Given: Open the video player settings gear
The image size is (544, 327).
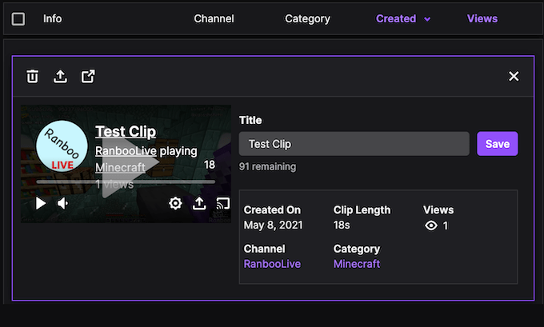Looking at the screenshot, I should tap(175, 203).
